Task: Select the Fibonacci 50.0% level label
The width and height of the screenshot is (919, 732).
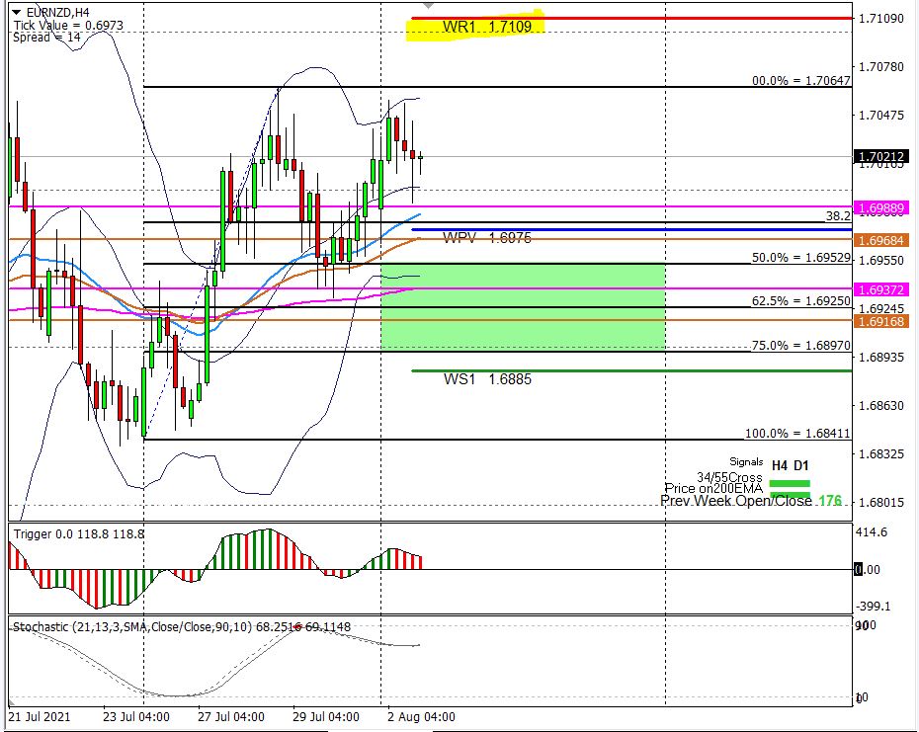Action: coord(800,257)
